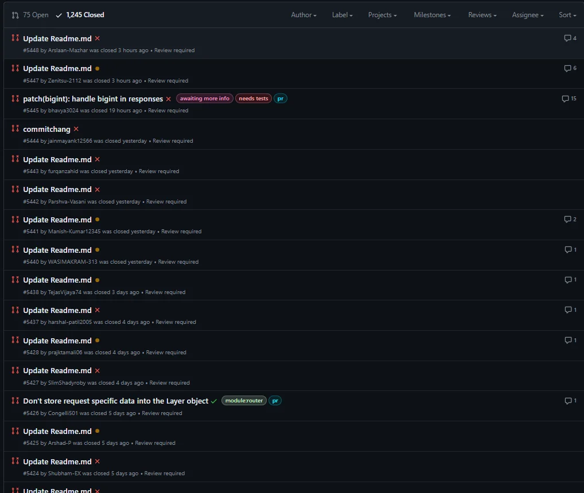Open the comment icon on PR #5437
The image size is (584, 493).
tap(571, 310)
